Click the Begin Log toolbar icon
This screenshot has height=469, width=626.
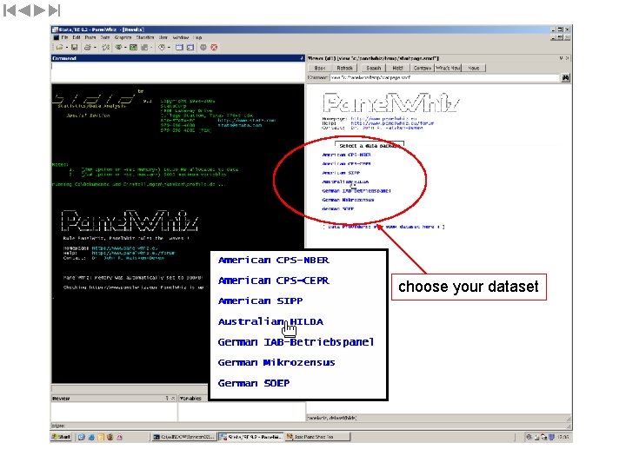point(106,48)
